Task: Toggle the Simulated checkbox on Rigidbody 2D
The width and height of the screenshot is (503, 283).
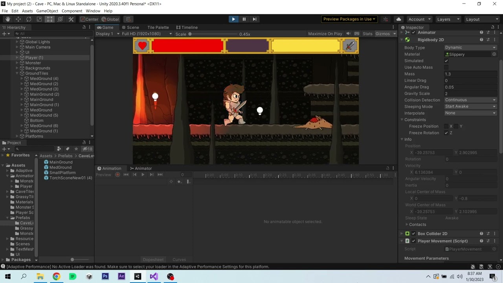Action: pyautogui.click(x=446, y=61)
